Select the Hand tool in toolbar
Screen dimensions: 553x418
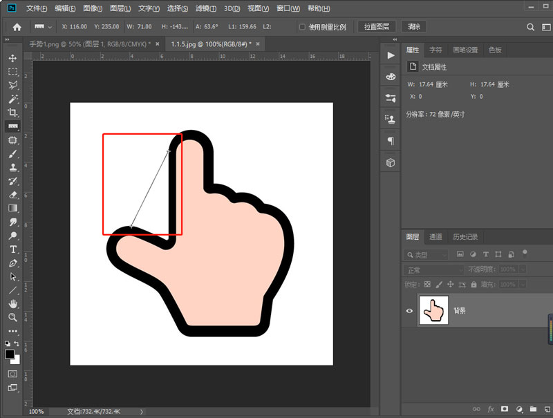pos(12,304)
